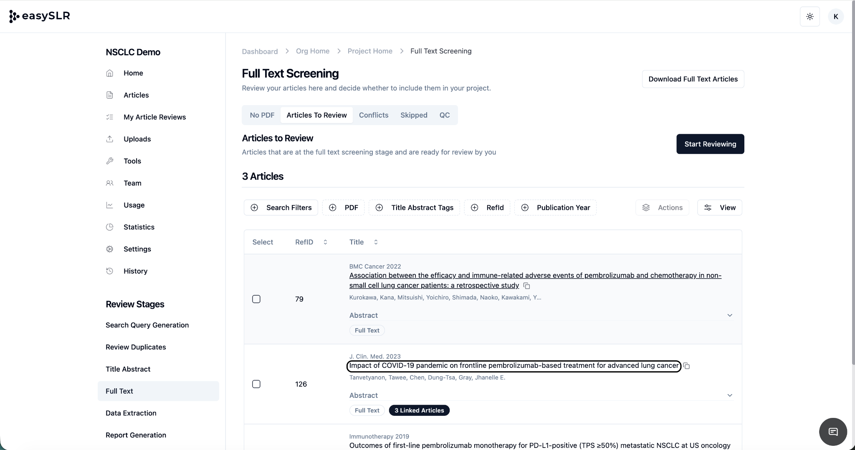Switch to the Conflicts tab
This screenshot has height=450, width=855.
point(373,115)
